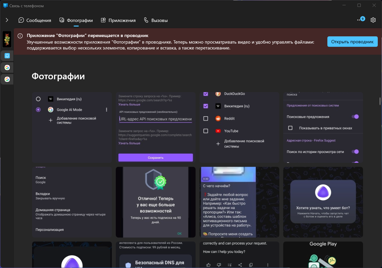Switch to the Фотографии tab
The image size is (382, 268).
pos(76,20)
